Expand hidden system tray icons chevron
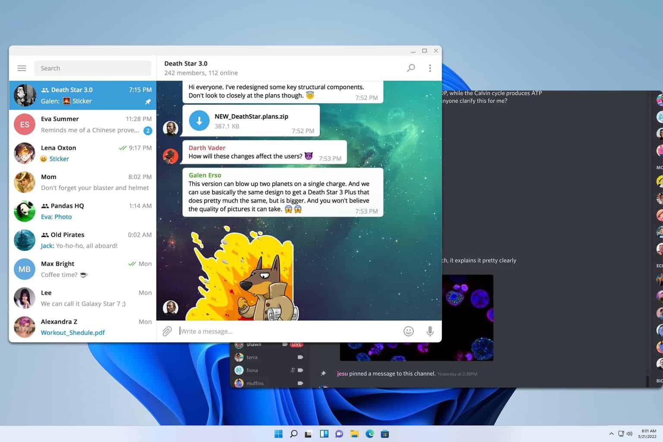Viewport: 663px width, 442px height. (x=611, y=434)
